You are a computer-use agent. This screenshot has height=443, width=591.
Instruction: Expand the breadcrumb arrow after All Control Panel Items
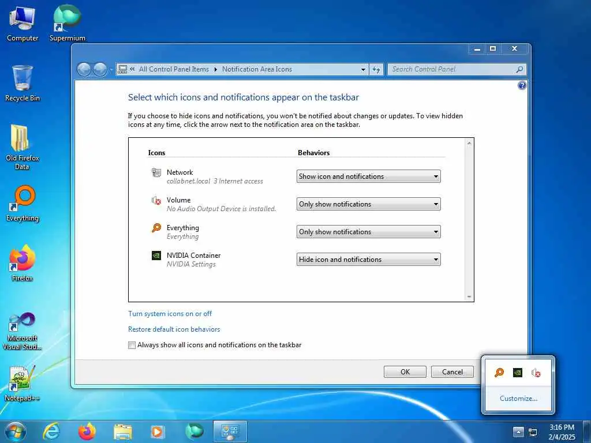216,69
